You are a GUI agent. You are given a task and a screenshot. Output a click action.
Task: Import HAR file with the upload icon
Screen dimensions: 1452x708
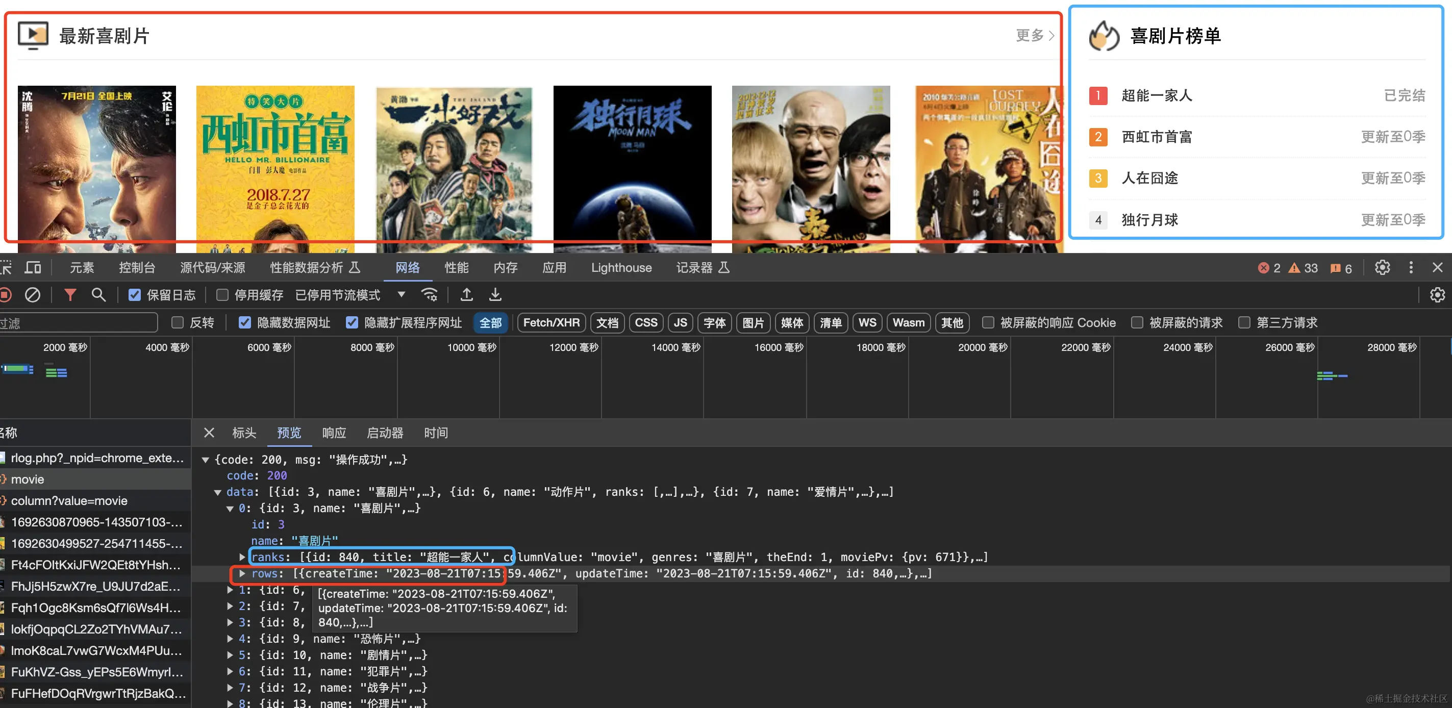pyautogui.click(x=467, y=295)
